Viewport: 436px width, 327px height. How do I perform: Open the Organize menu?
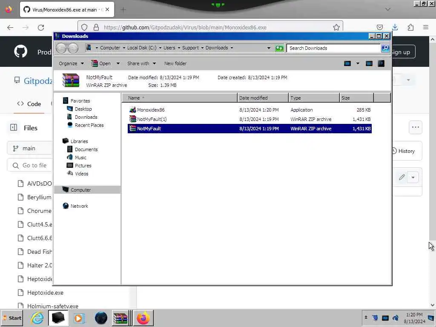[71, 63]
